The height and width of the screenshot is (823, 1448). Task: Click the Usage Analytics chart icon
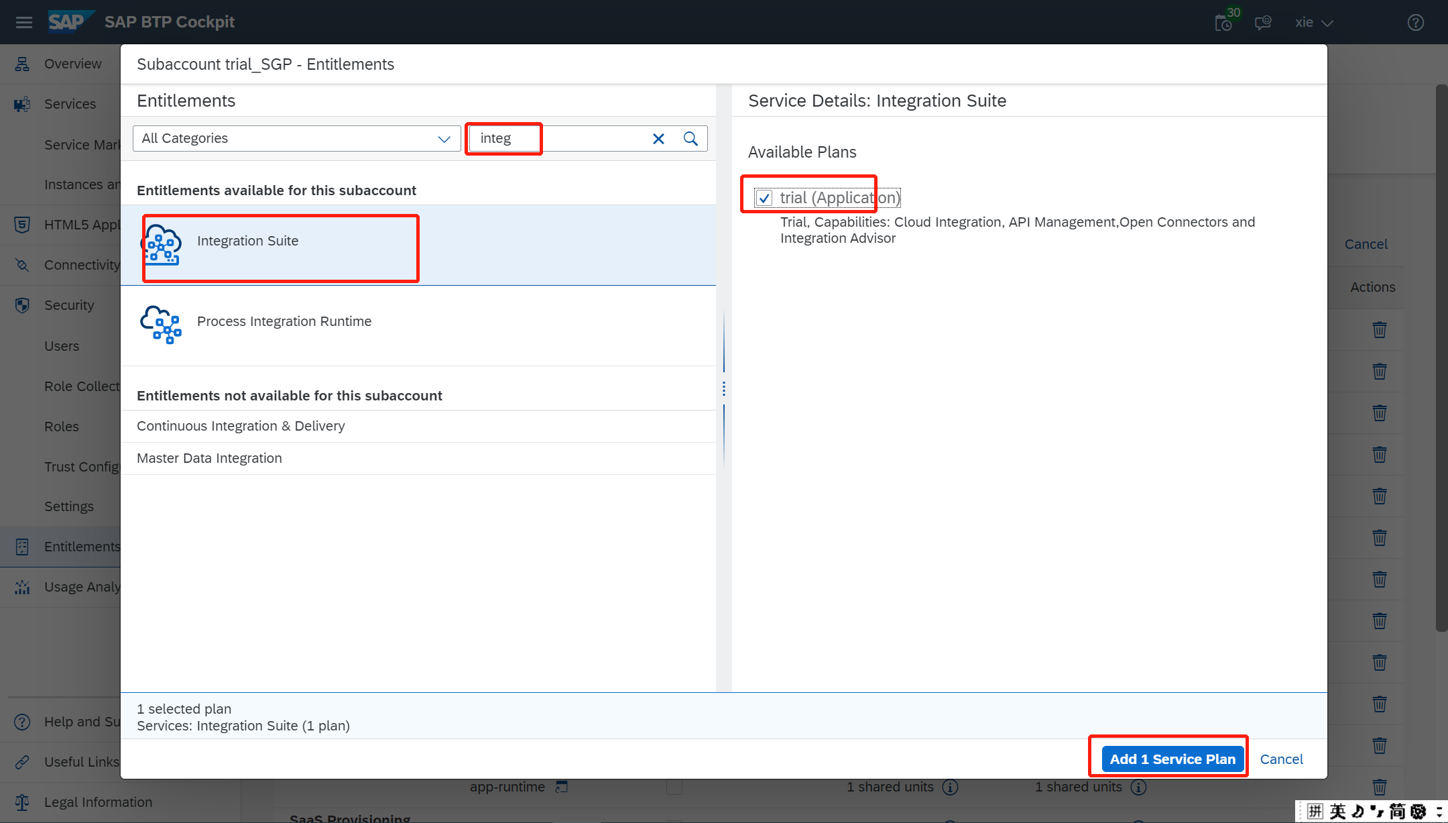(22, 587)
